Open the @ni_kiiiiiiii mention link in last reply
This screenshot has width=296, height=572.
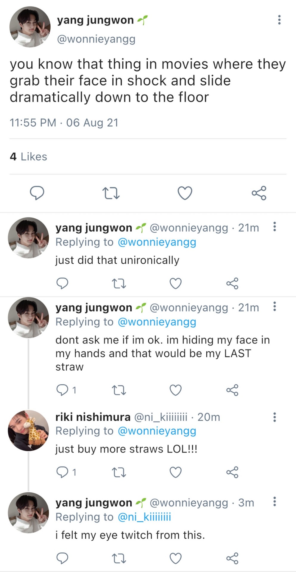pyautogui.click(x=144, y=517)
